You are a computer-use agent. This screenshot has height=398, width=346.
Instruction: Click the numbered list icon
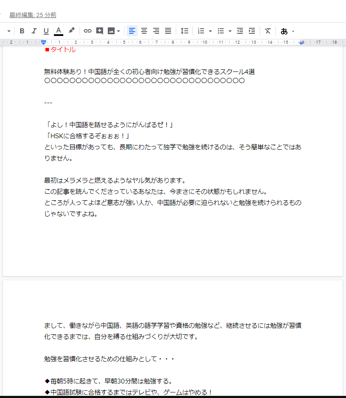pos(201,31)
